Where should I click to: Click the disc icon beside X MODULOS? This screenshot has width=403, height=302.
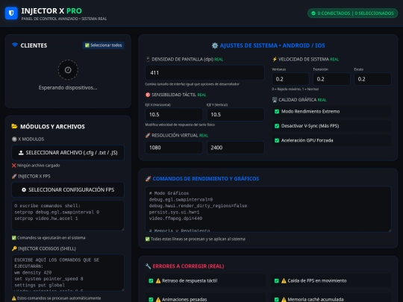(x=14, y=139)
